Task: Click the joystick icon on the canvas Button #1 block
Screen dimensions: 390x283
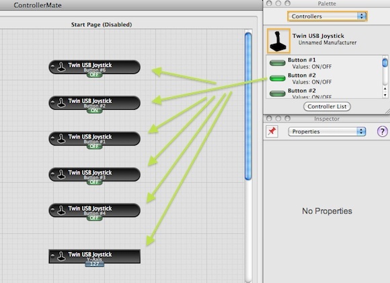Action: point(61,139)
